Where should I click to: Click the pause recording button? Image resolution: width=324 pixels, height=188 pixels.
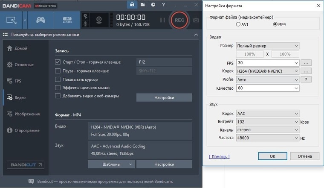[162, 20]
